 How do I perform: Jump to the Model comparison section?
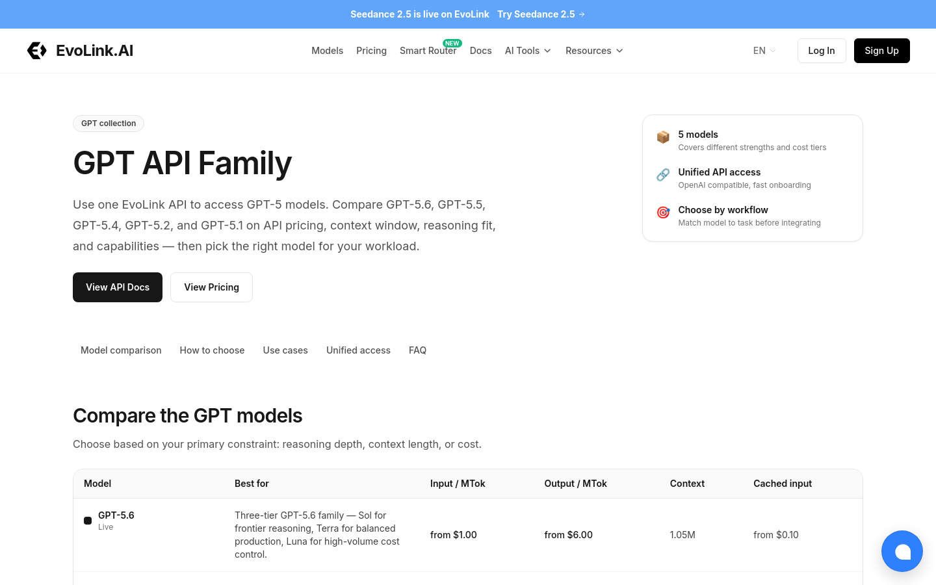(121, 350)
